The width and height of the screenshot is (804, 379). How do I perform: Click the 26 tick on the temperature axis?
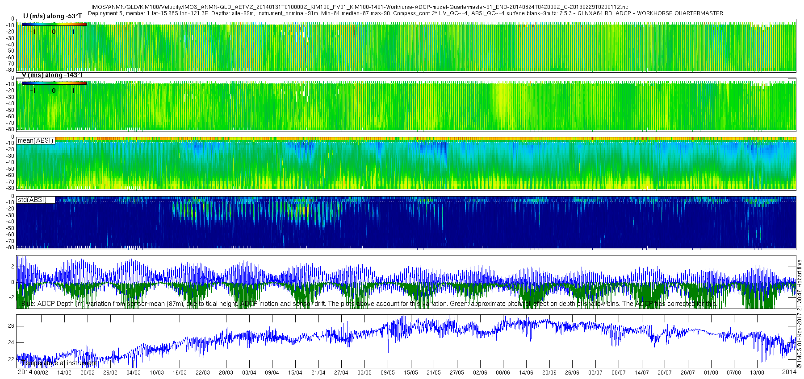click(11, 326)
